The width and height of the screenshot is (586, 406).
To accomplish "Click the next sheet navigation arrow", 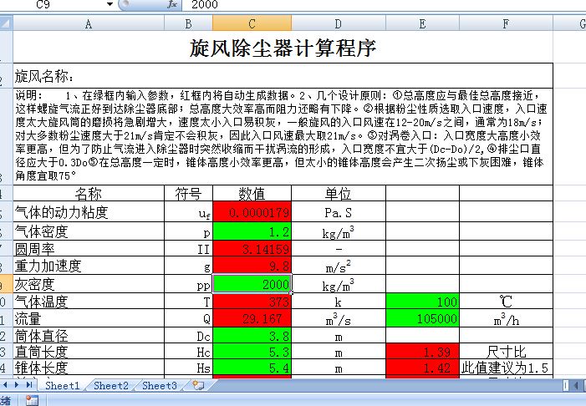I will coord(17,385).
